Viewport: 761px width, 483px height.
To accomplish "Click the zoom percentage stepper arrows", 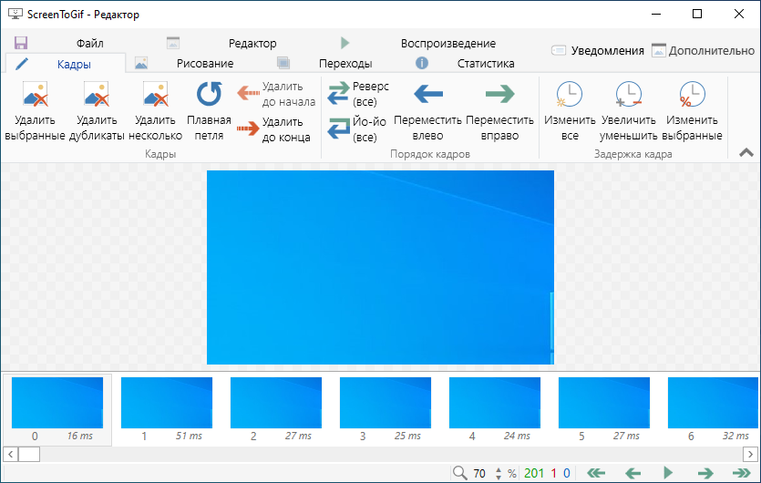I will (499, 473).
